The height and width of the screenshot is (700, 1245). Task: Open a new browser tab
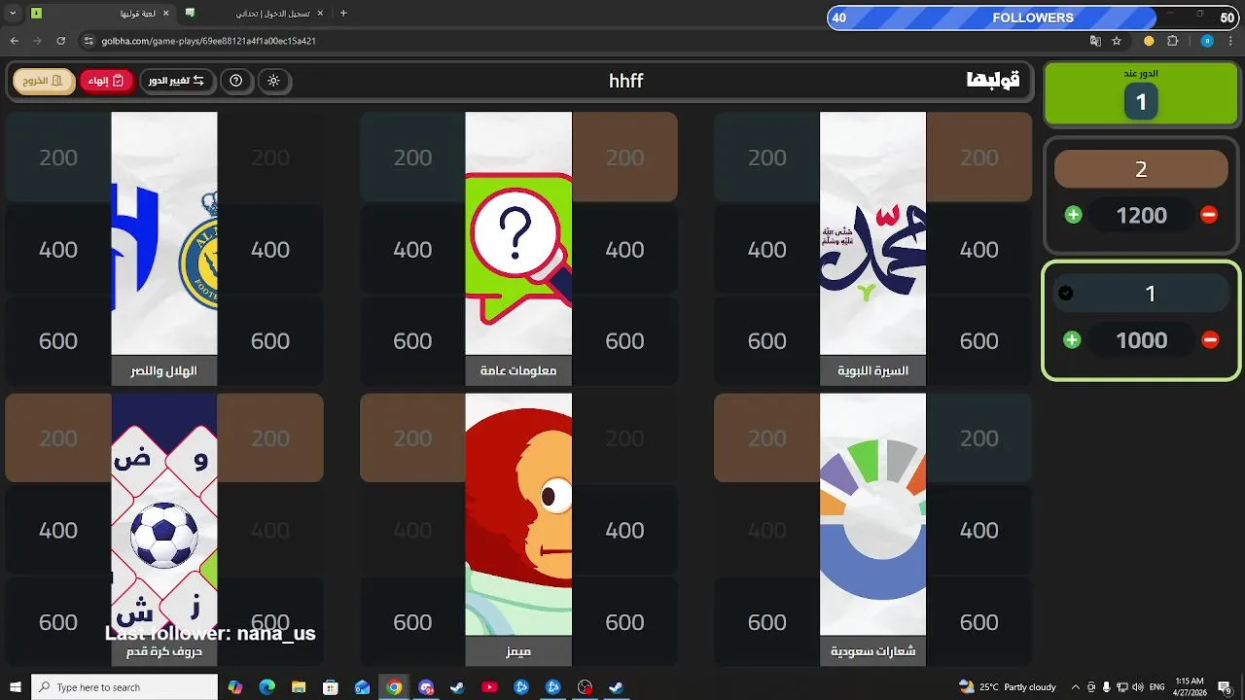tap(343, 14)
